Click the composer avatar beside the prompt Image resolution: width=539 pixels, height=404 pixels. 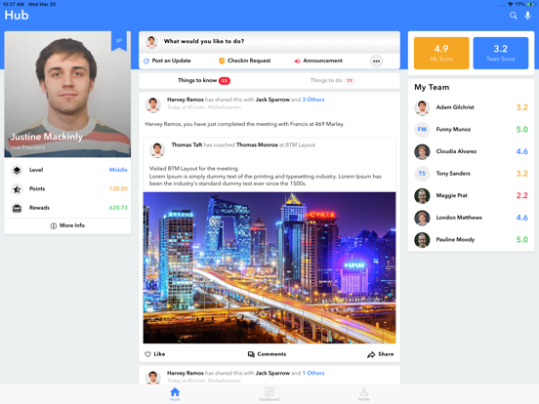[151, 42]
